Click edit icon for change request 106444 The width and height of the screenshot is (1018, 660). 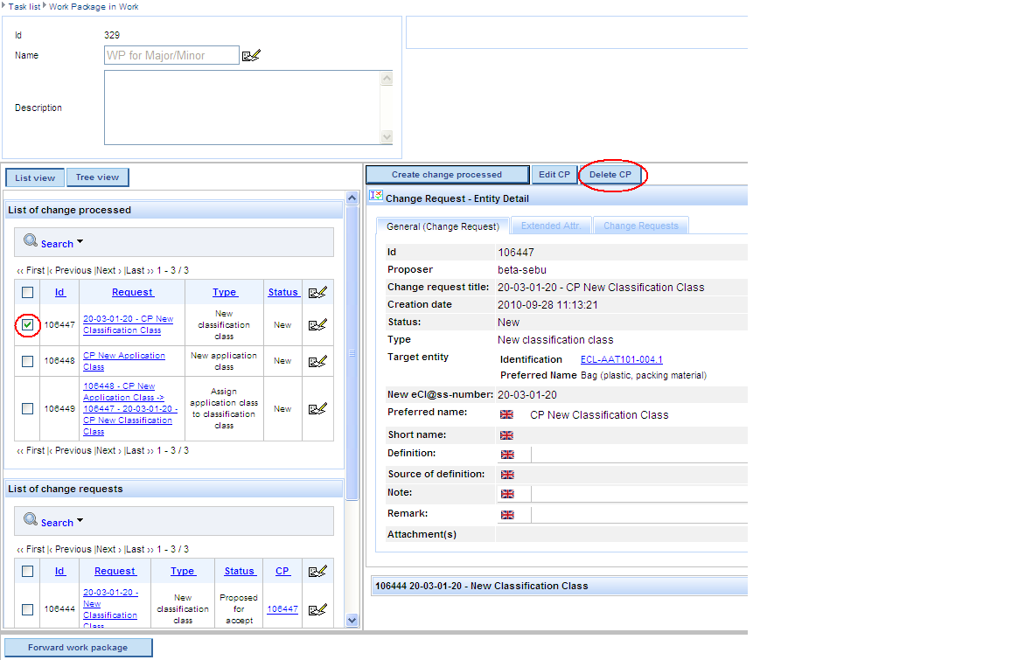pos(317,609)
